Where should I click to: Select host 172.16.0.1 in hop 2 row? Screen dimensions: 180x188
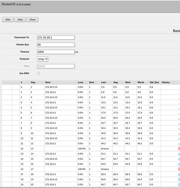point(50,92)
